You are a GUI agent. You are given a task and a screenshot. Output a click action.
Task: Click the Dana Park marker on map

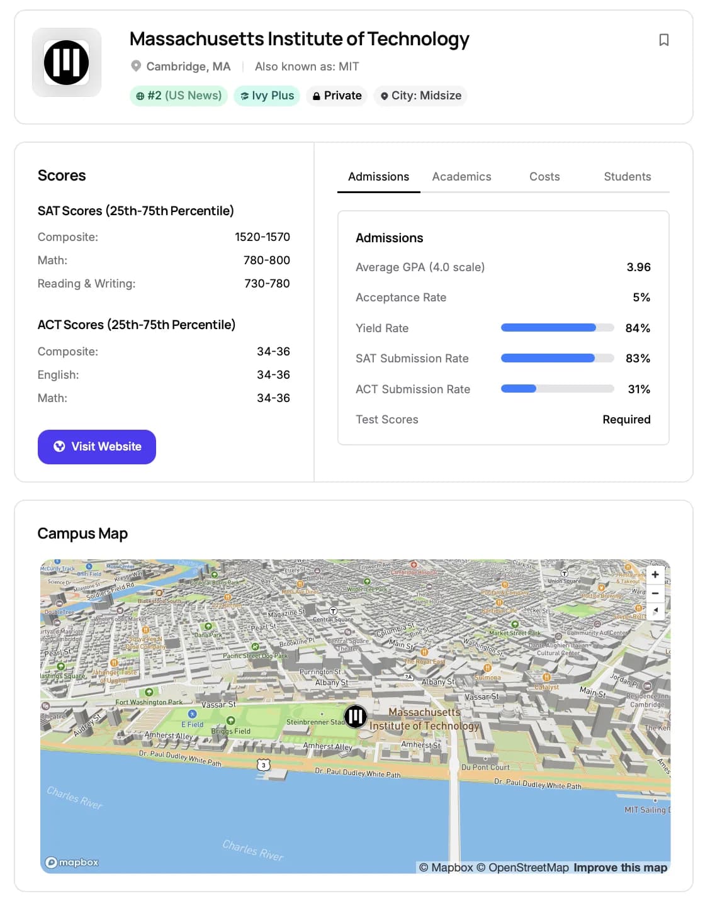(208, 627)
